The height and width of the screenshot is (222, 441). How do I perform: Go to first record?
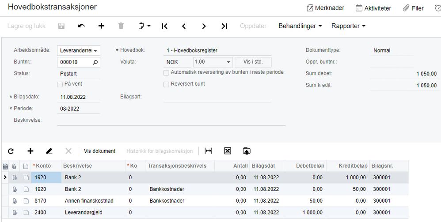164,26
